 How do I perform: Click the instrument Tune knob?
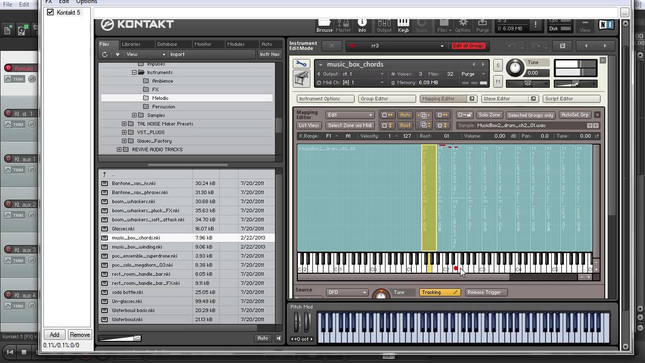coord(515,68)
